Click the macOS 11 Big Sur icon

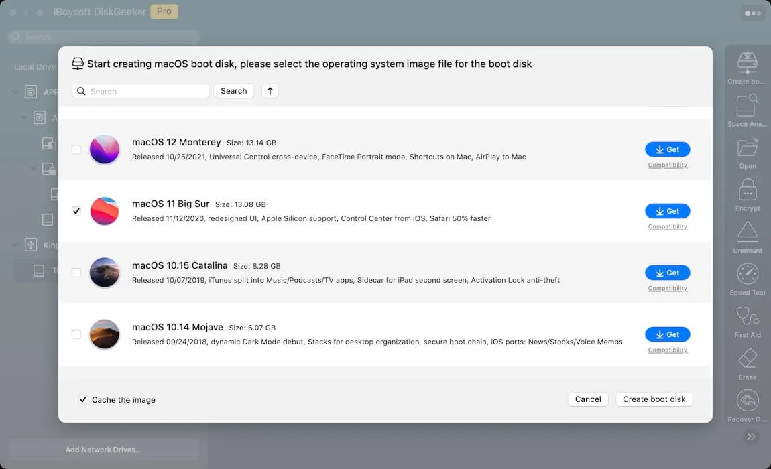[104, 211]
